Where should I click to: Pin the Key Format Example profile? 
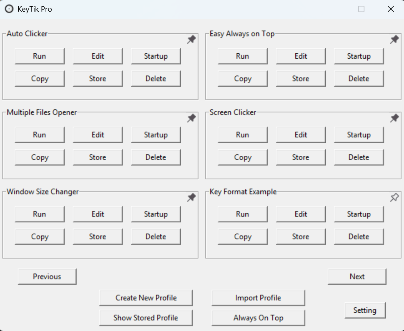pos(394,197)
